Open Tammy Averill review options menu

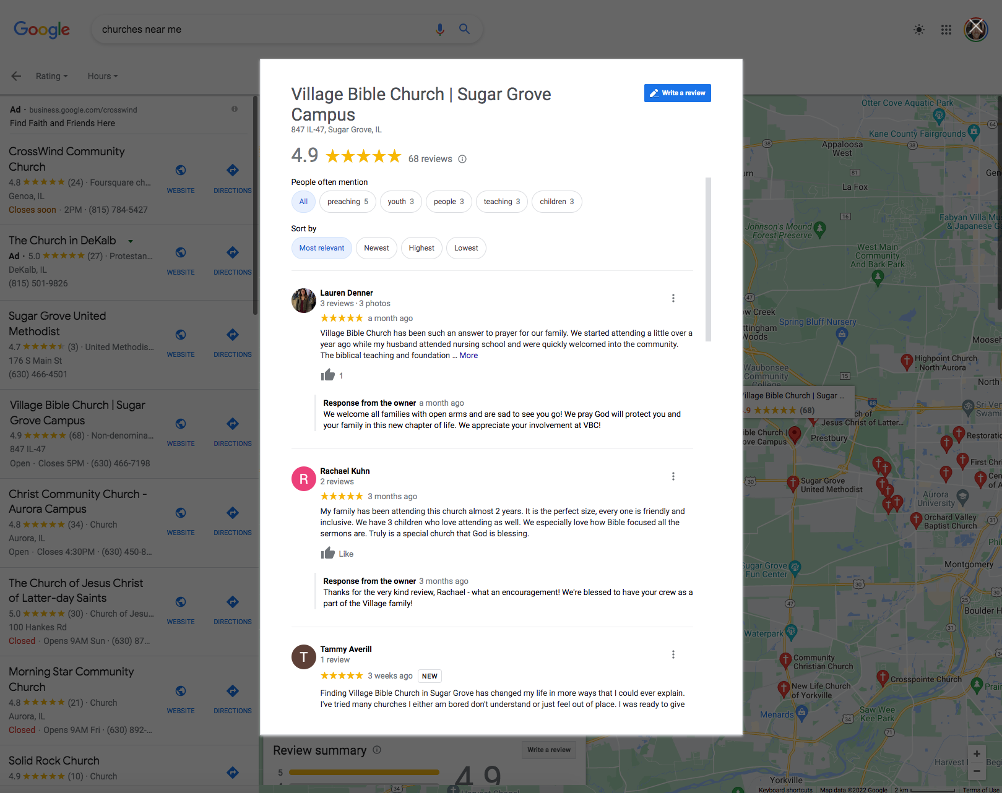coord(673,654)
